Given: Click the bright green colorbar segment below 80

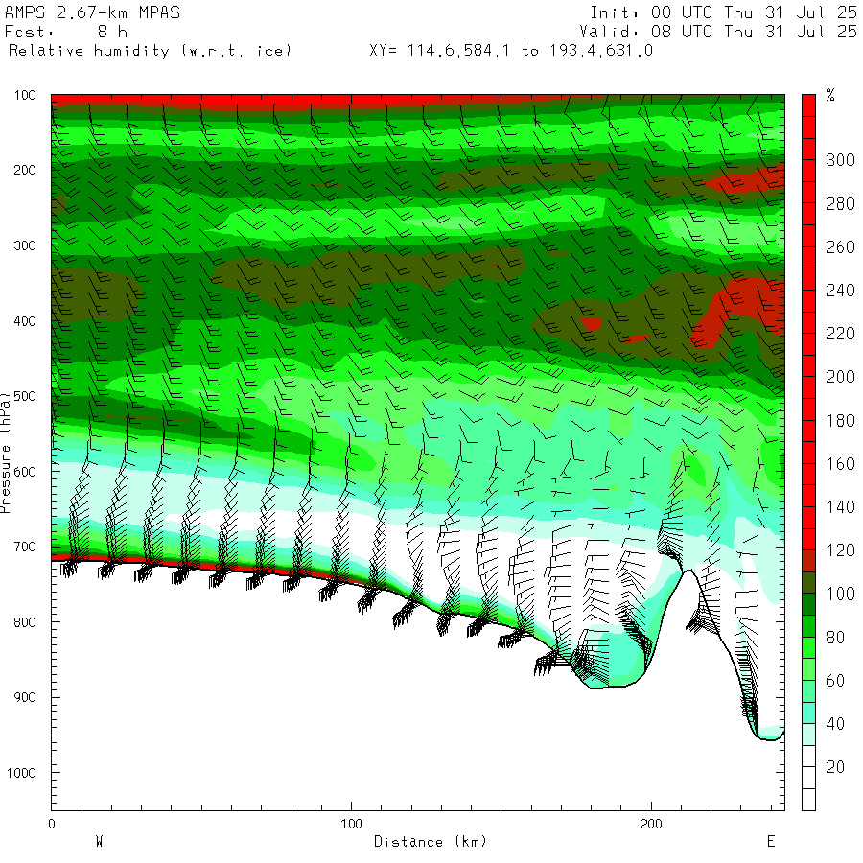Looking at the screenshot, I should click(x=808, y=648).
